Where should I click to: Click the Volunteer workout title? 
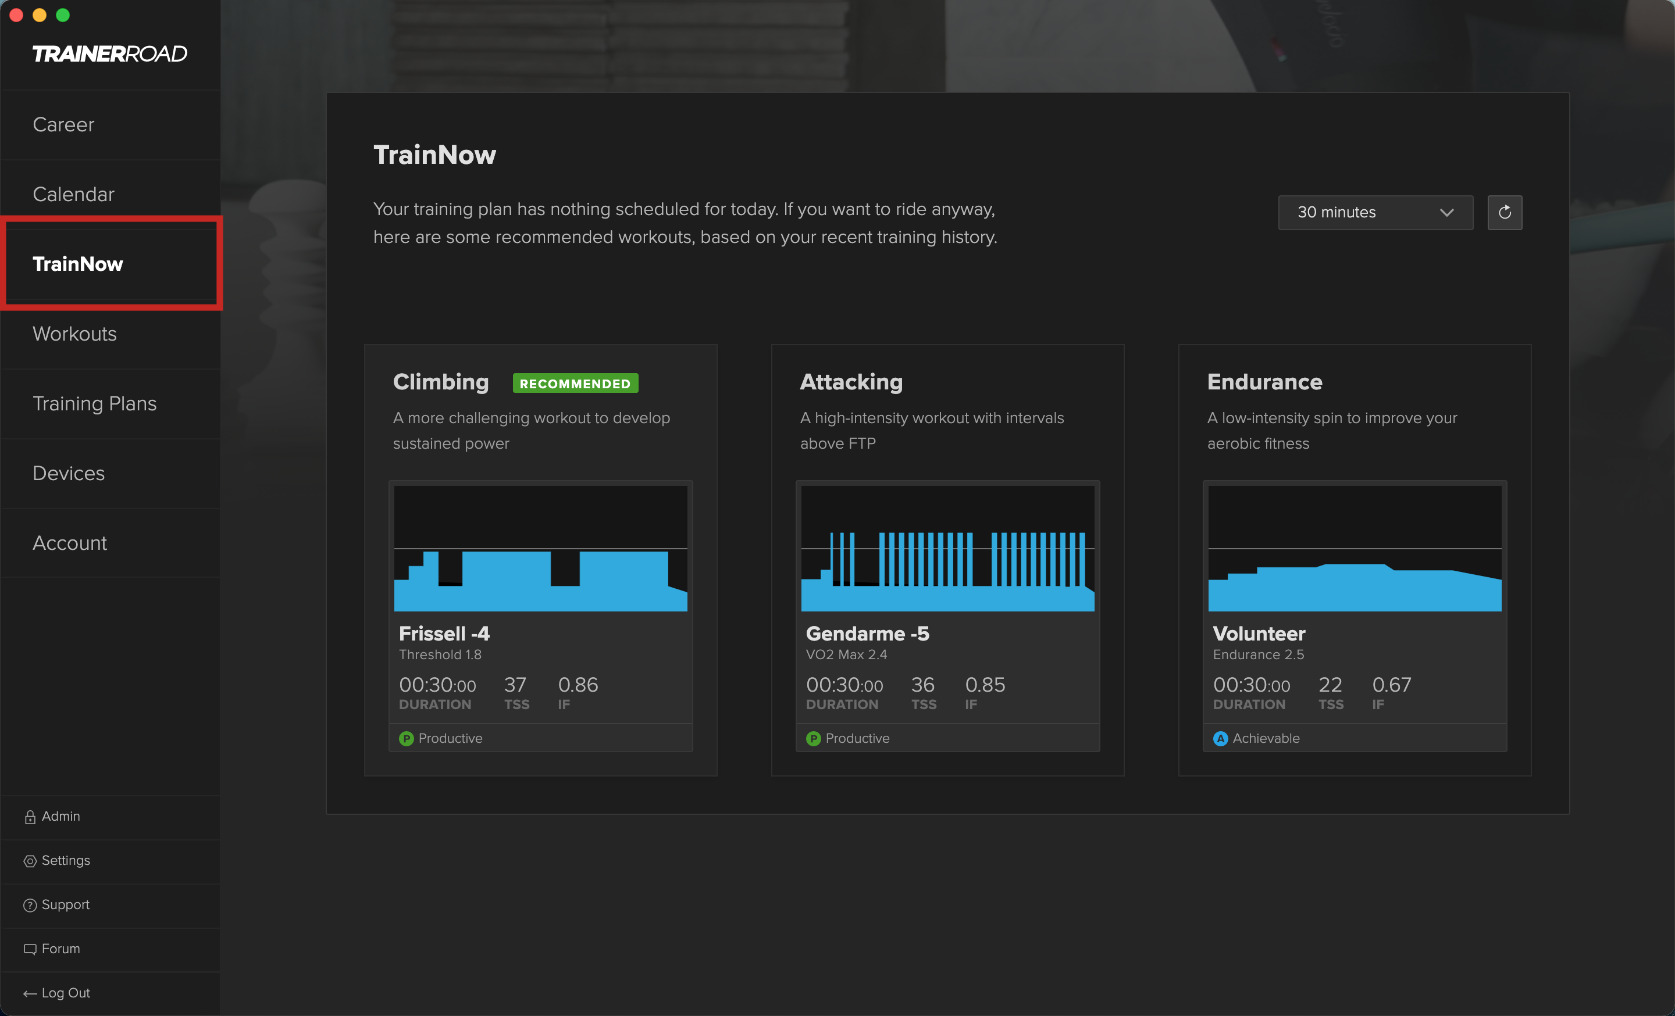[x=1259, y=633]
